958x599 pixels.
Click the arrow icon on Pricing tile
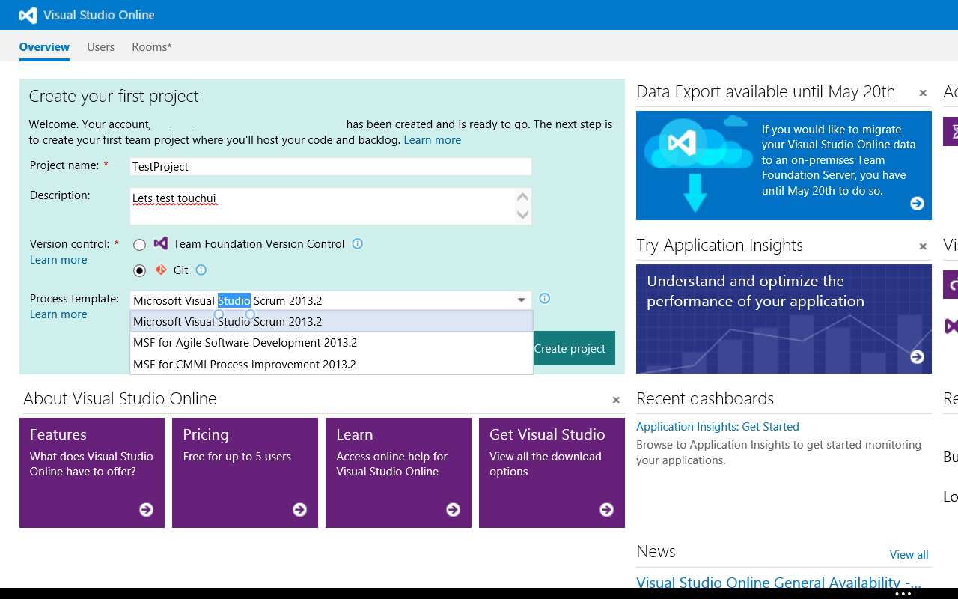[x=299, y=510]
